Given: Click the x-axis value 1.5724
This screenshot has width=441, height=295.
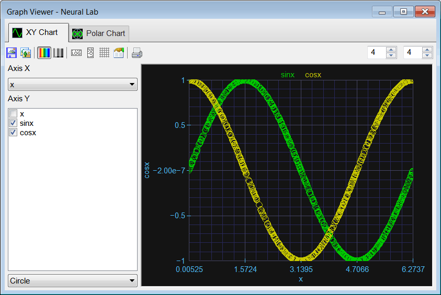Looking at the screenshot, I should point(245,269).
